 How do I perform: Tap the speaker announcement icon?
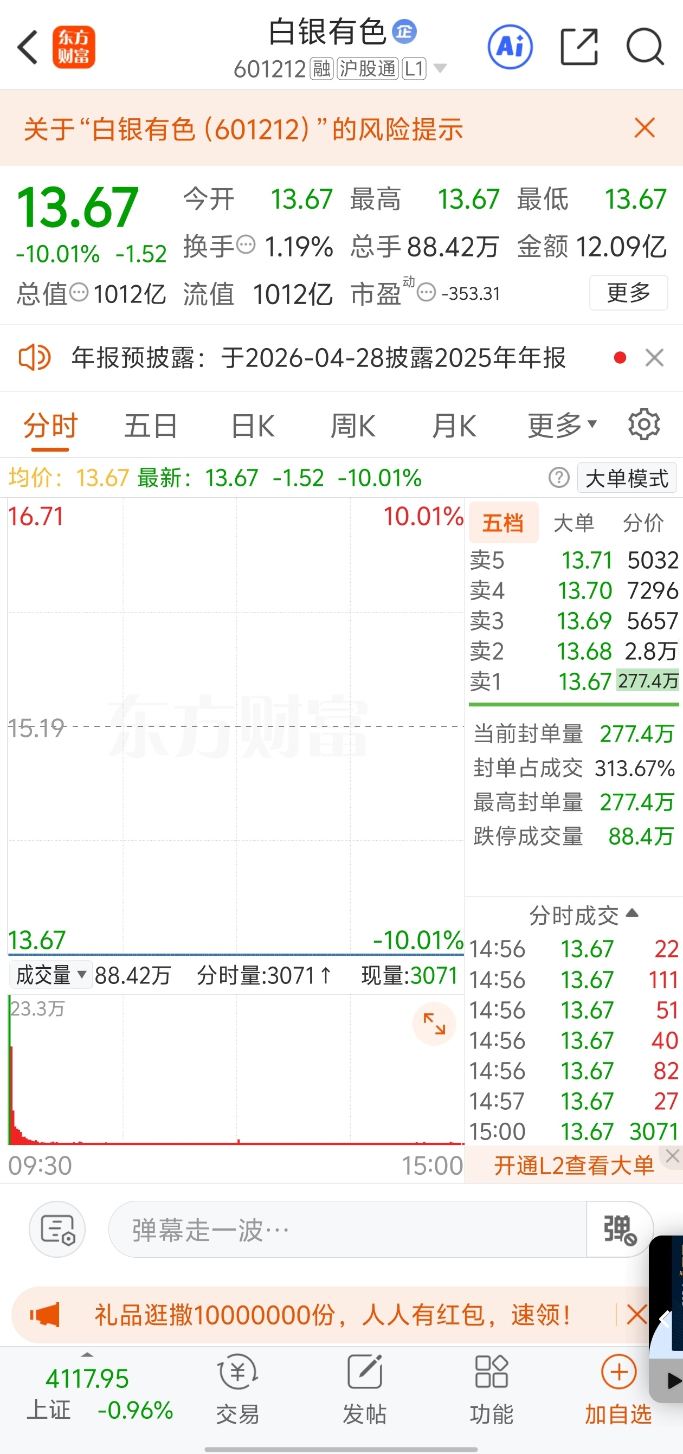(x=35, y=357)
